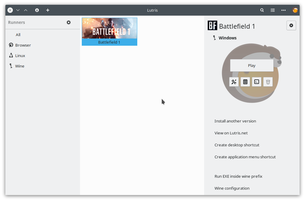The image size is (305, 201).
Task: Select the Linux runner
Action: coord(43,56)
